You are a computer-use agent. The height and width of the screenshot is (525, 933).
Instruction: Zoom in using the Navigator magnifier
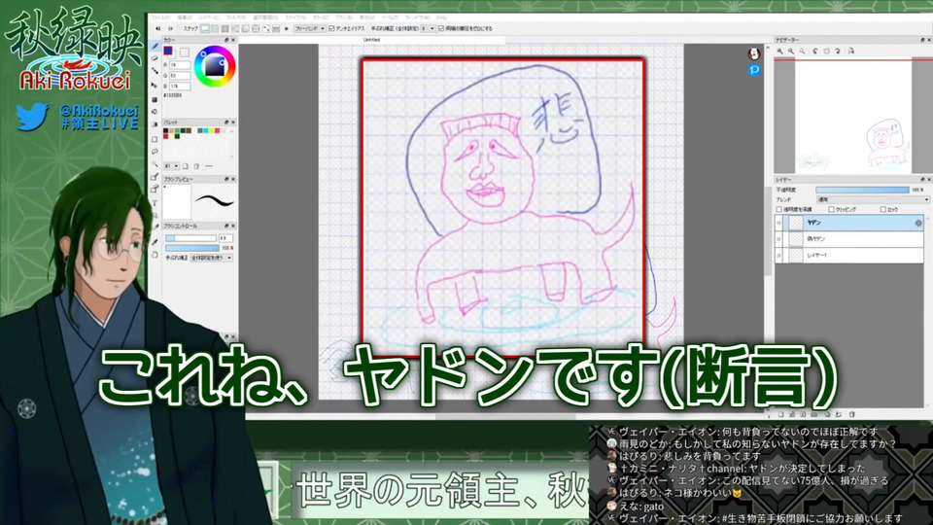[x=779, y=52]
